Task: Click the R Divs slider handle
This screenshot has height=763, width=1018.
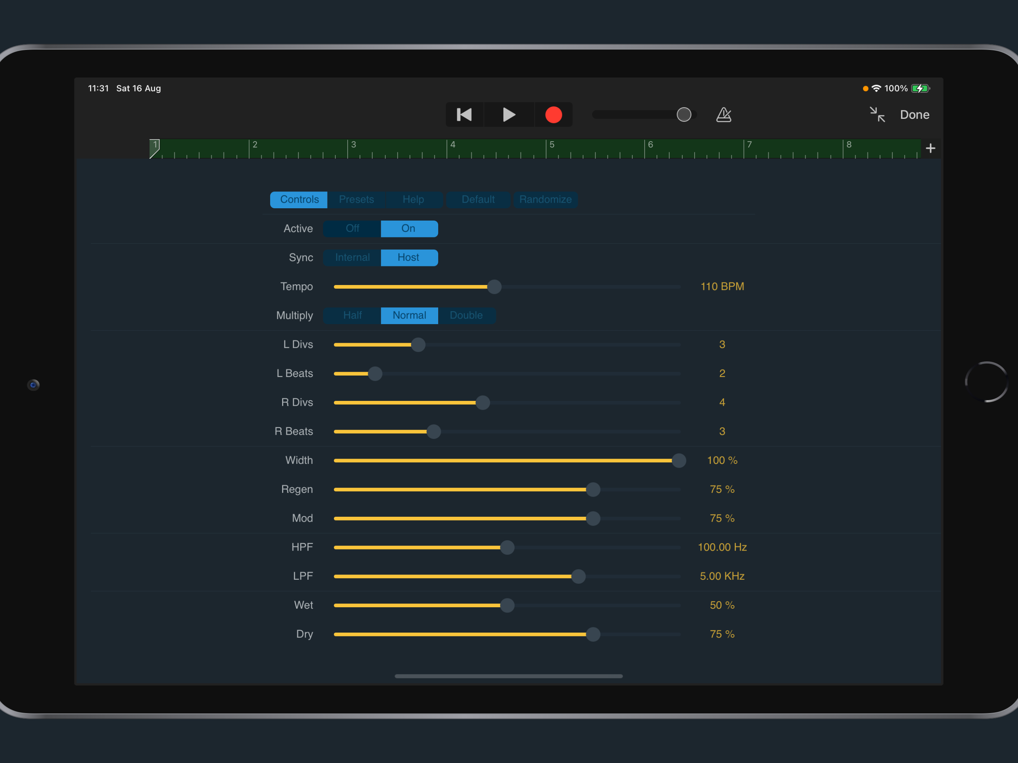Action: pyautogui.click(x=483, y=403)
